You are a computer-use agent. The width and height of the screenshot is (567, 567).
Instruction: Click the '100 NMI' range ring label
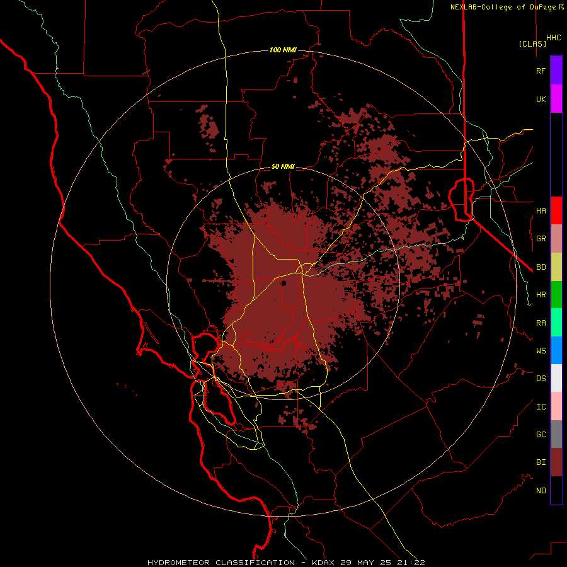coord(283,50)
